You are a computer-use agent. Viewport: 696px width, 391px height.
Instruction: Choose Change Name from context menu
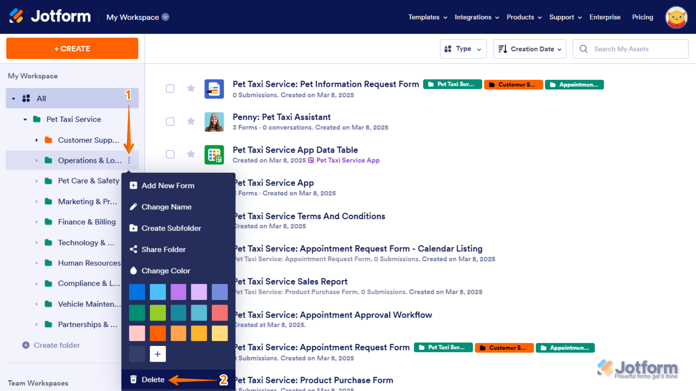(178, 207)
